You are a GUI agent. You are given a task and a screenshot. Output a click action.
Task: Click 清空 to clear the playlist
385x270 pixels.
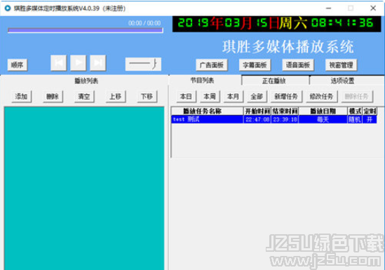pyautogui.click(x=84, y=97)
